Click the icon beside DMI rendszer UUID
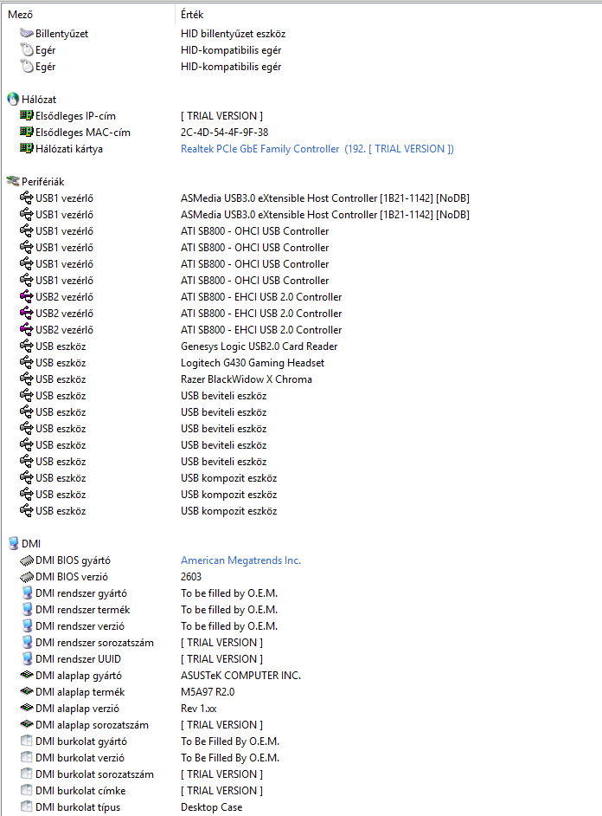Viewport: 602px width, 816px height. (x=27, y=659)
